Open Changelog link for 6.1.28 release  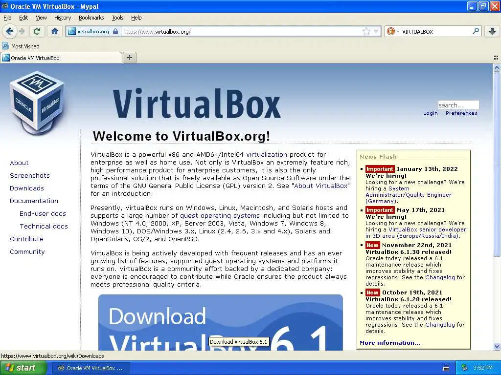[440, 325]
